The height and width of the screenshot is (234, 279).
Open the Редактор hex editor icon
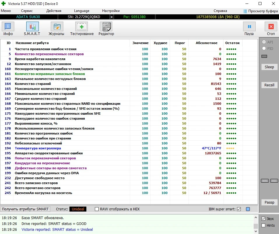pyautogui.click(x=106, y=27)
